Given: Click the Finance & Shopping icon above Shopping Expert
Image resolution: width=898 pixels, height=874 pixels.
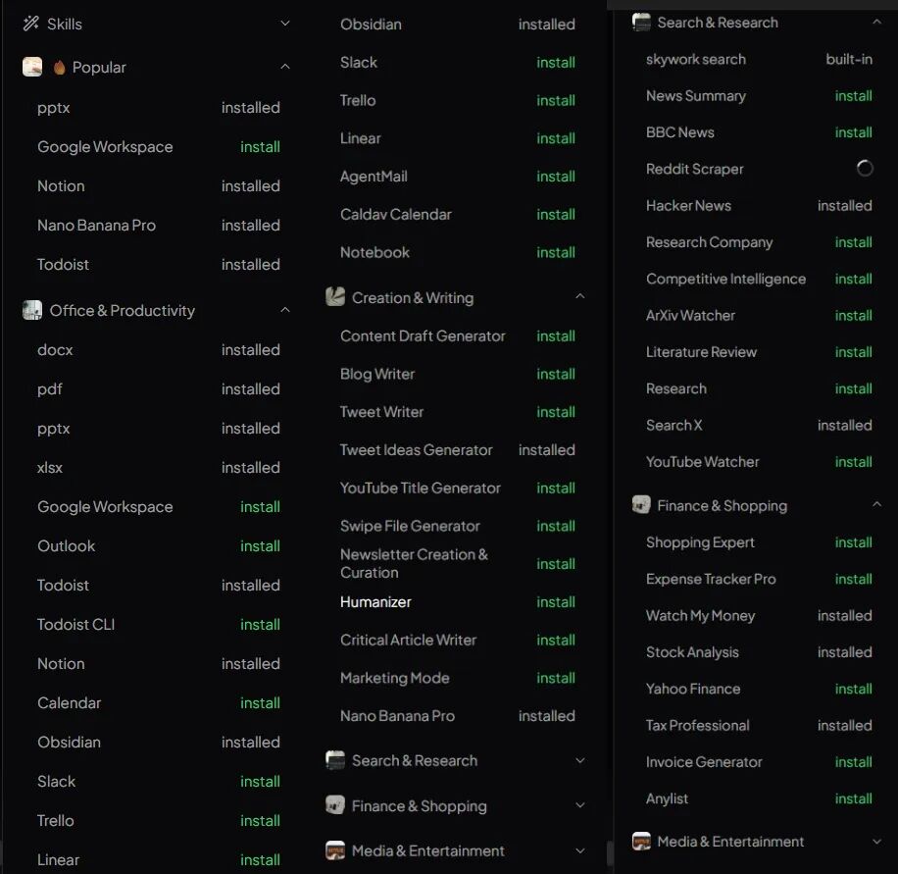Looking at the screenshot, I should [641, 505].
